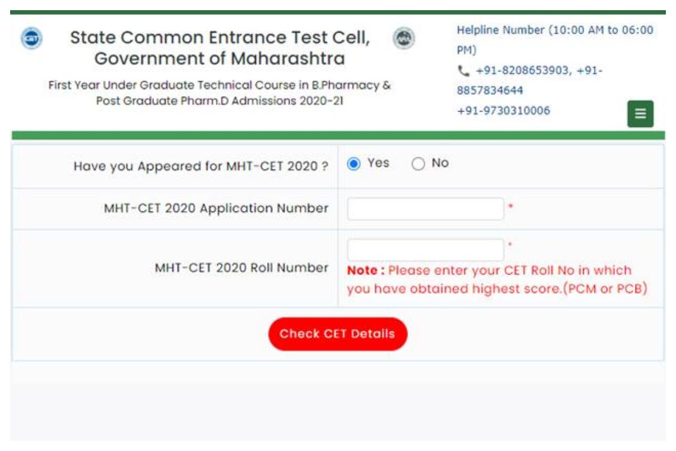The image size is (676, 451).
Task: Open the green hamburger menu
Action: 641,114
